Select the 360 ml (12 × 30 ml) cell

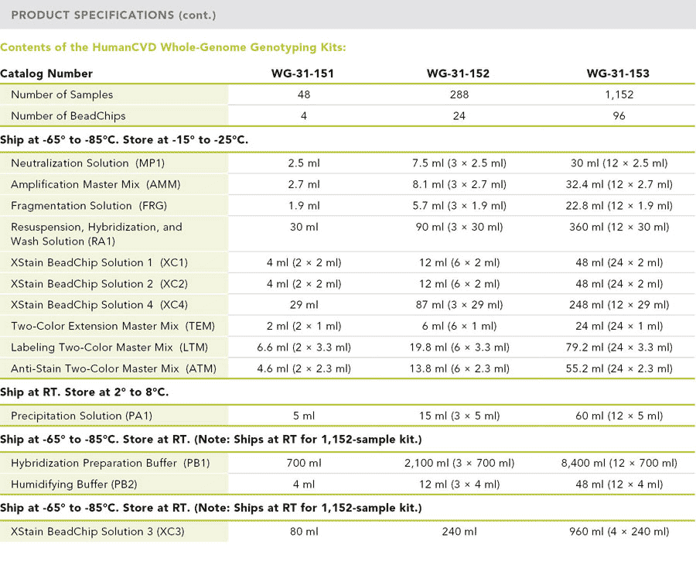[x=619, y=227]
